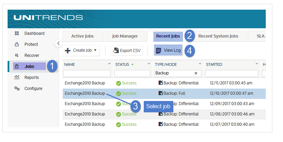The image size is (283, 142).
Task: Switch to the Active Jobs tab
Action: tap(82, 36)
